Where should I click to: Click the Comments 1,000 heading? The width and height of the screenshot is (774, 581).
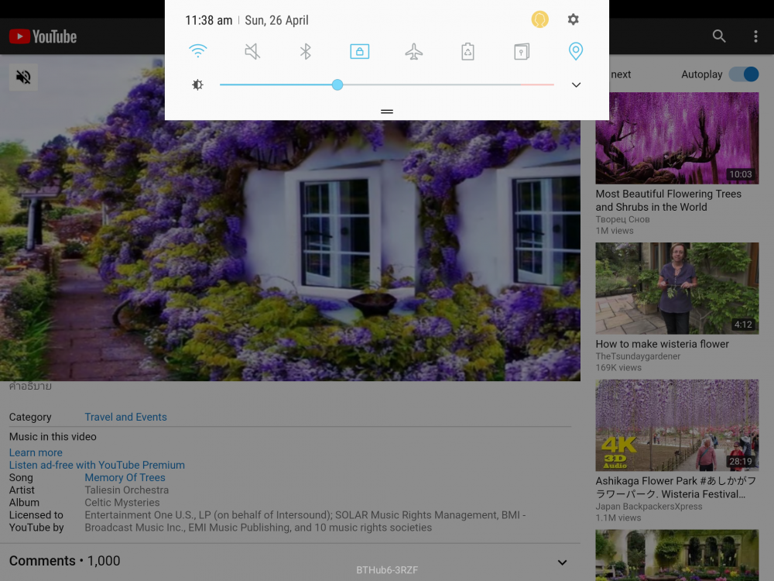[65, 561]
